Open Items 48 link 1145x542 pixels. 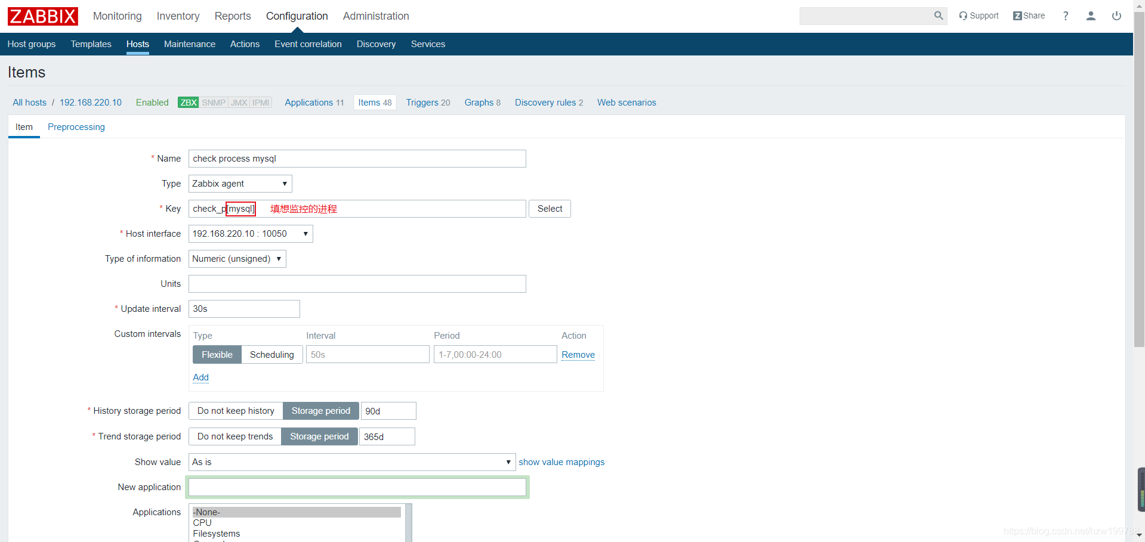coord(375,103)
